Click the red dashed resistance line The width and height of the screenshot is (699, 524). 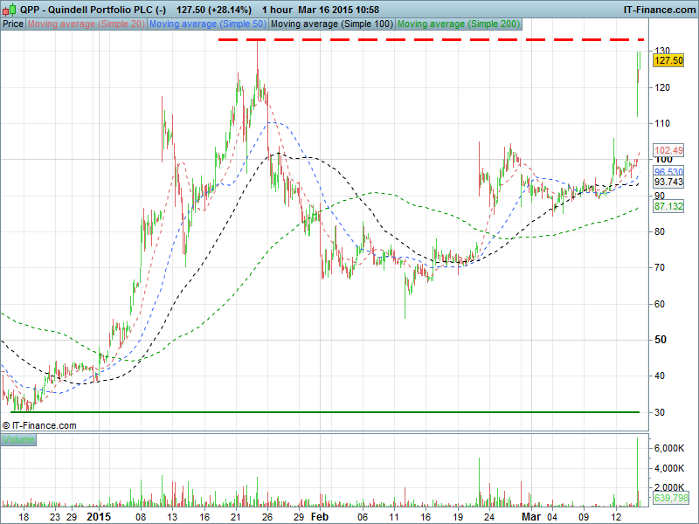point(428,40)
